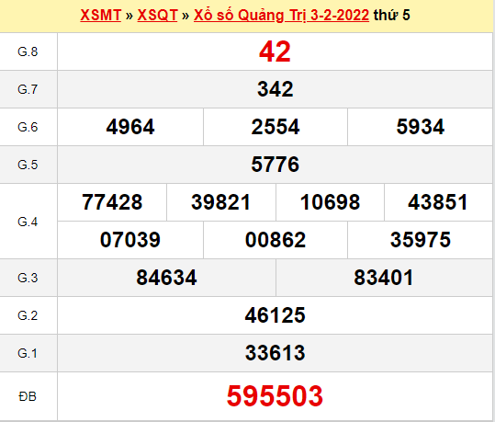Click G.6 number 2554

276,127
